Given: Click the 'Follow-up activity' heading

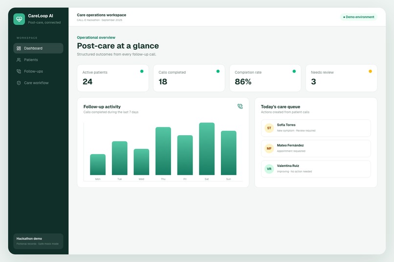Looking at the screenshot, I should coord(102,106).
